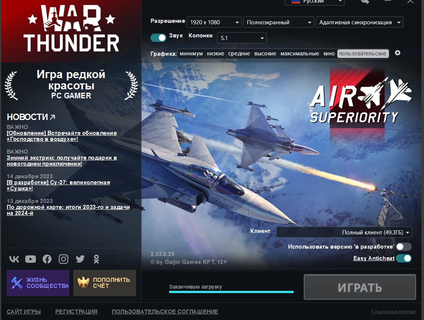Disable the Easy Anticheat switch

point(403,258)
